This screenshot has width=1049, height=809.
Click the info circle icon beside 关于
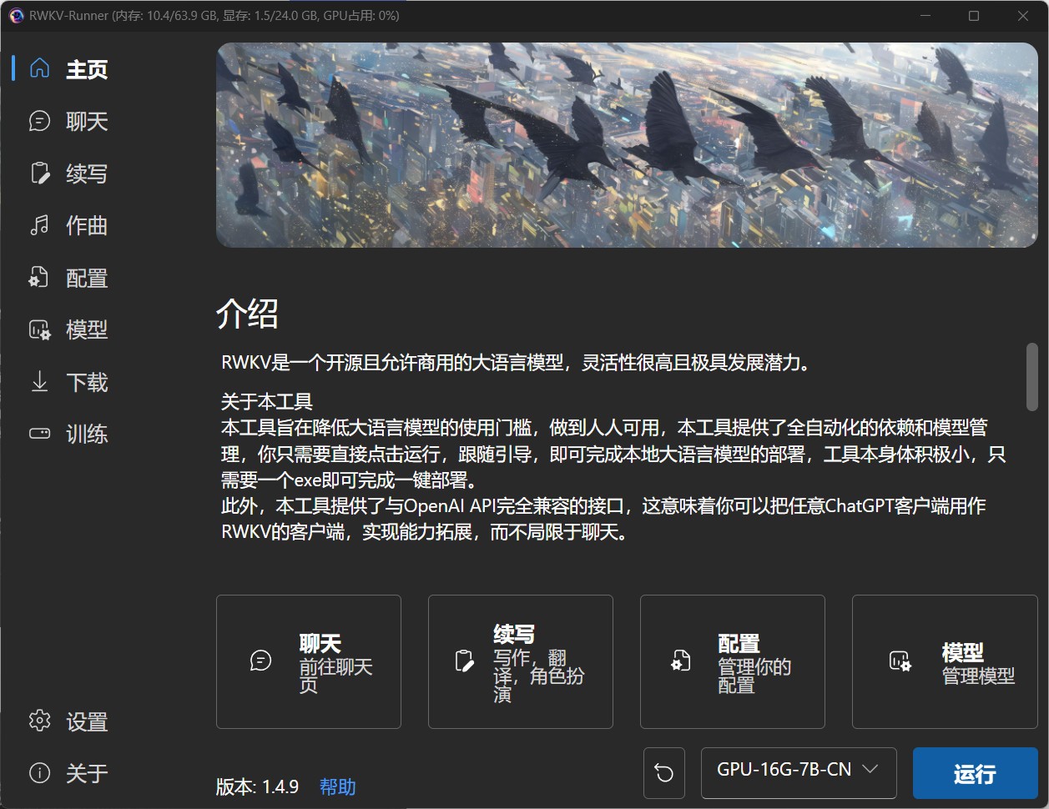[40, 773]
